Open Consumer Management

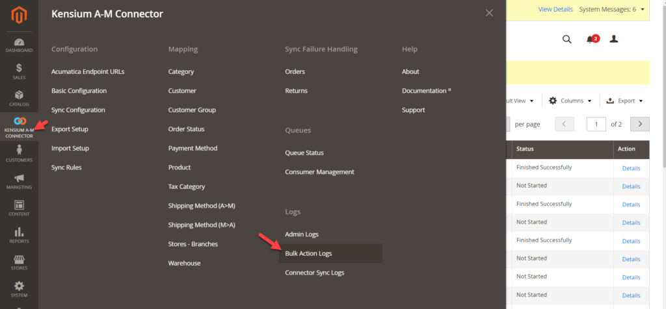pyautogui.click(x=319, y=172)
